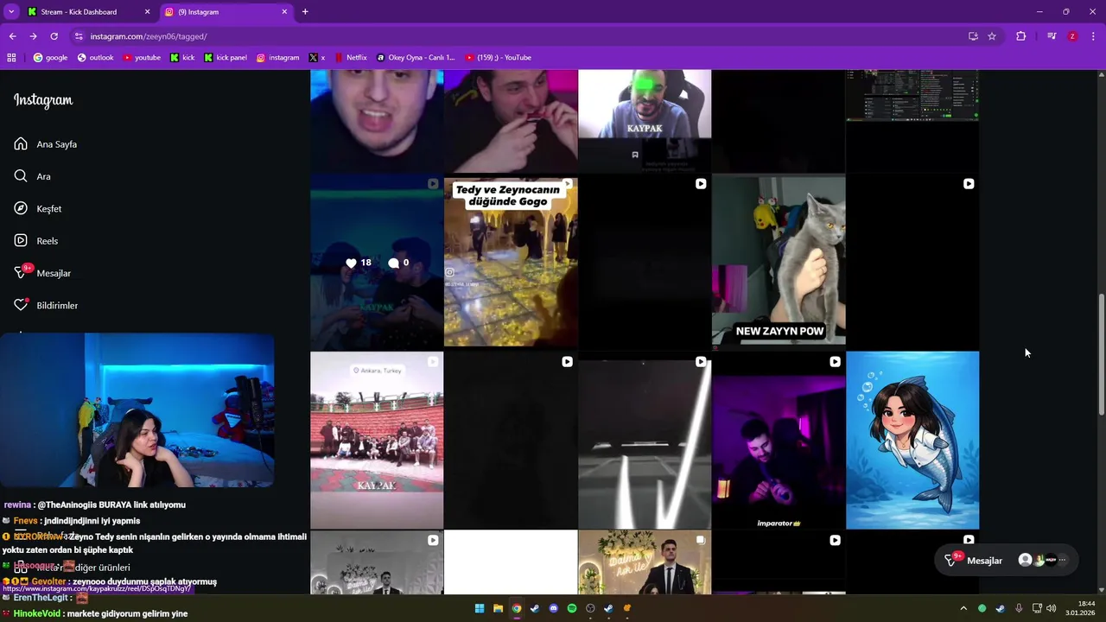The image size is (1106, 622).
Task: Open the media control icon
Action: 1052,36
